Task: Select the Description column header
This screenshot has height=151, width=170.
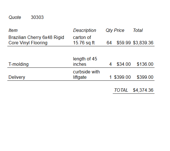Action: (85, 30)
